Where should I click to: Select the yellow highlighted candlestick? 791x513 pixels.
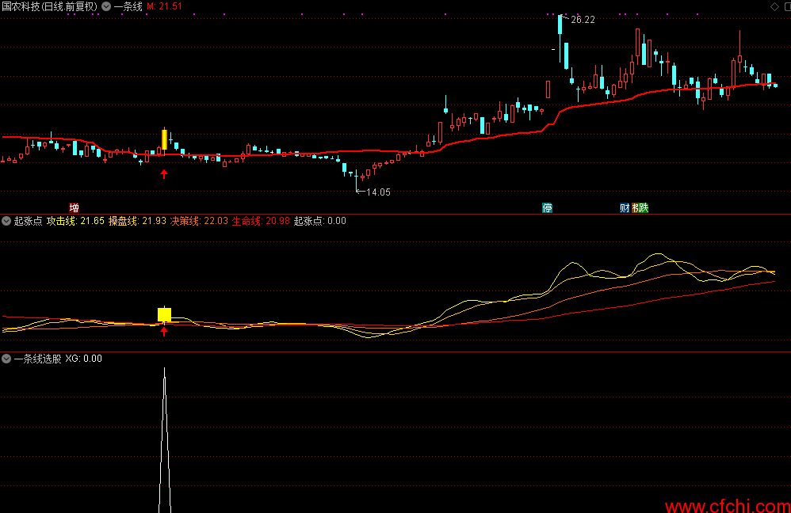(x=164, y=139)
